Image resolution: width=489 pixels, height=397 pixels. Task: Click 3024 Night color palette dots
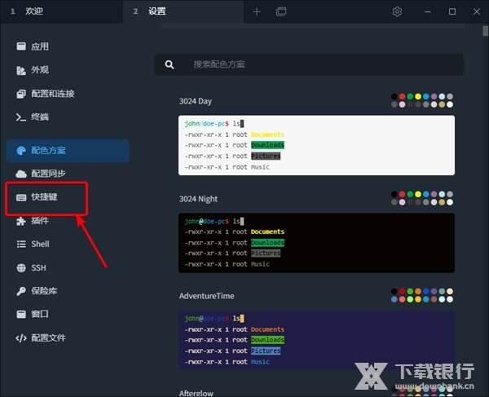point(422,198)
